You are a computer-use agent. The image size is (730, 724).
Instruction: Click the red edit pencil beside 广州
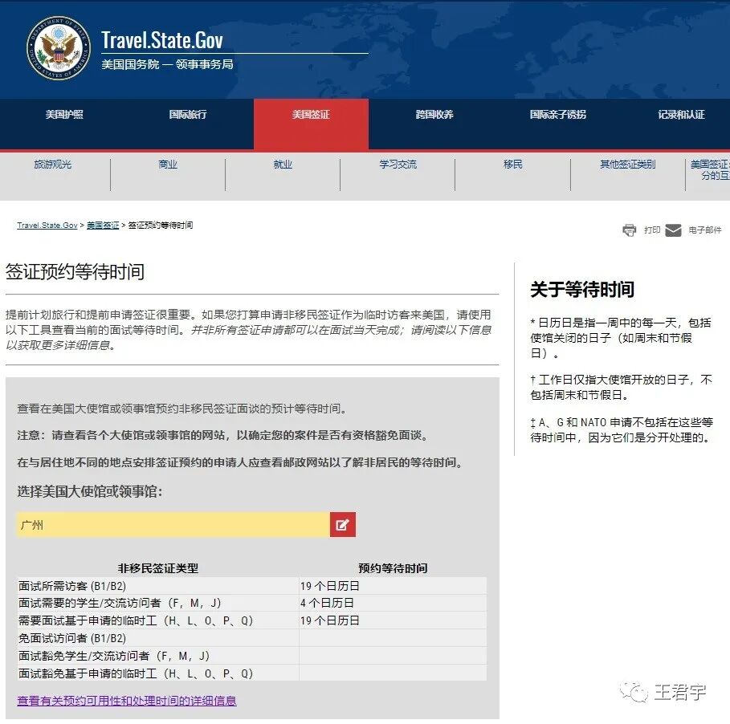click(342, 525)
